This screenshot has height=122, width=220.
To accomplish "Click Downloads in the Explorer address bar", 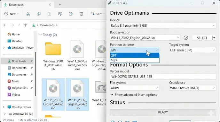I will (47, 25).
